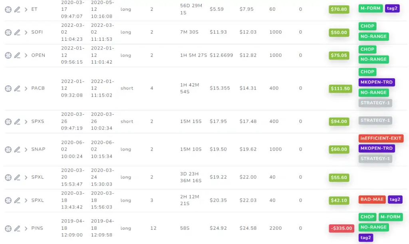This screenshot has height=244, width=409.
Task: Click the grey STRATEGY-1 tag on SPXS
Action: point(375,121)
